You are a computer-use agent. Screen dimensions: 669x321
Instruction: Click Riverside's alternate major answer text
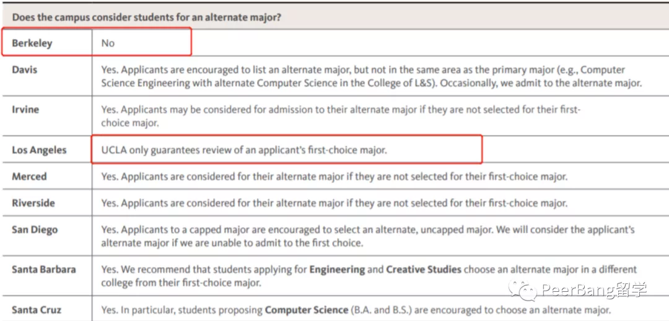[334, 203]
